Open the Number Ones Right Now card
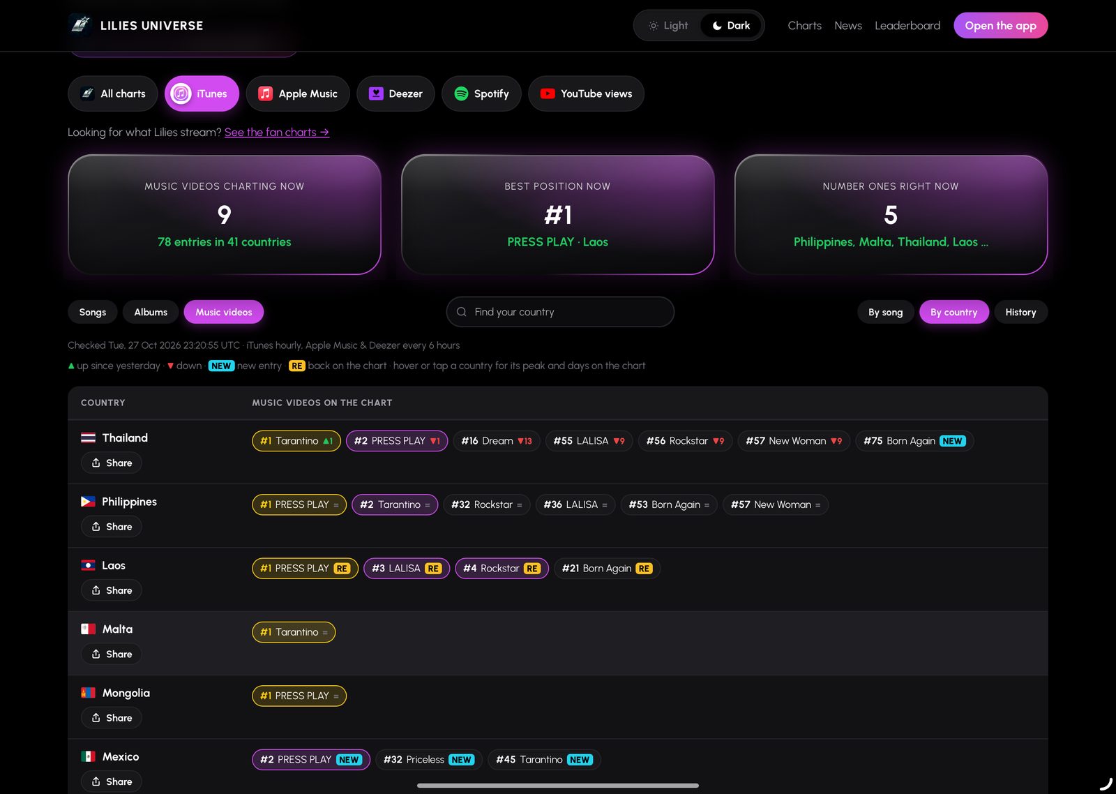The width and height of the screenshot is (1116, 794). (891, 215)
